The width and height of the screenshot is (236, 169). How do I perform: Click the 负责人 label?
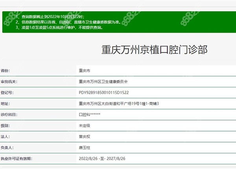pyautogui.click(x=7, y=148)
